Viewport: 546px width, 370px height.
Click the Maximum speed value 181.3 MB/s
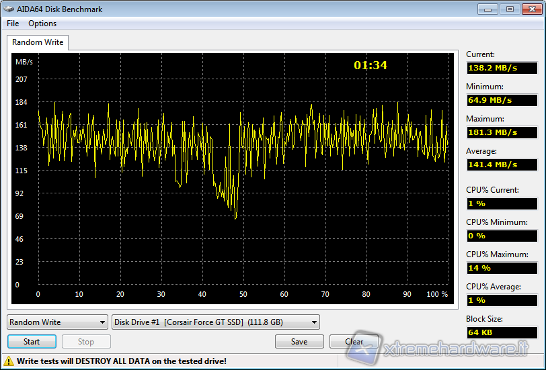pyautogui.click(x=502, y=132)
